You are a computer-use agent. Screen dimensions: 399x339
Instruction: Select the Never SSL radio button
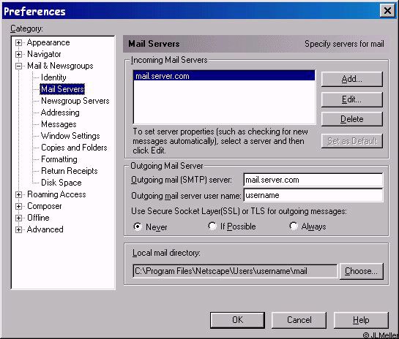138,226
